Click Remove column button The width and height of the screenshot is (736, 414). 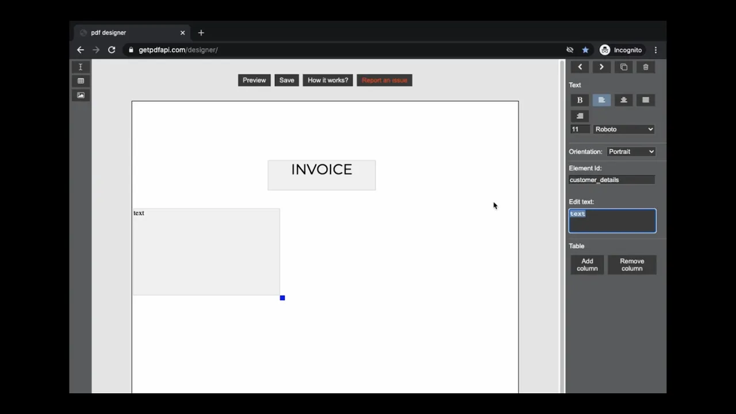[x=632, y=264]
